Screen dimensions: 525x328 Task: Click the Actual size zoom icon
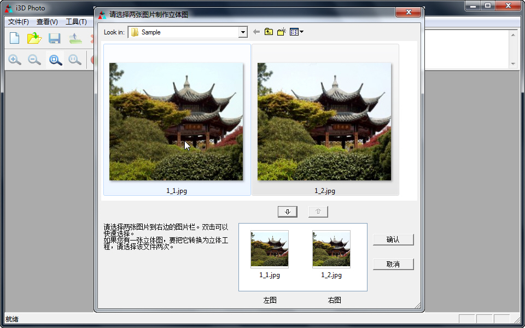pos(75,60)
